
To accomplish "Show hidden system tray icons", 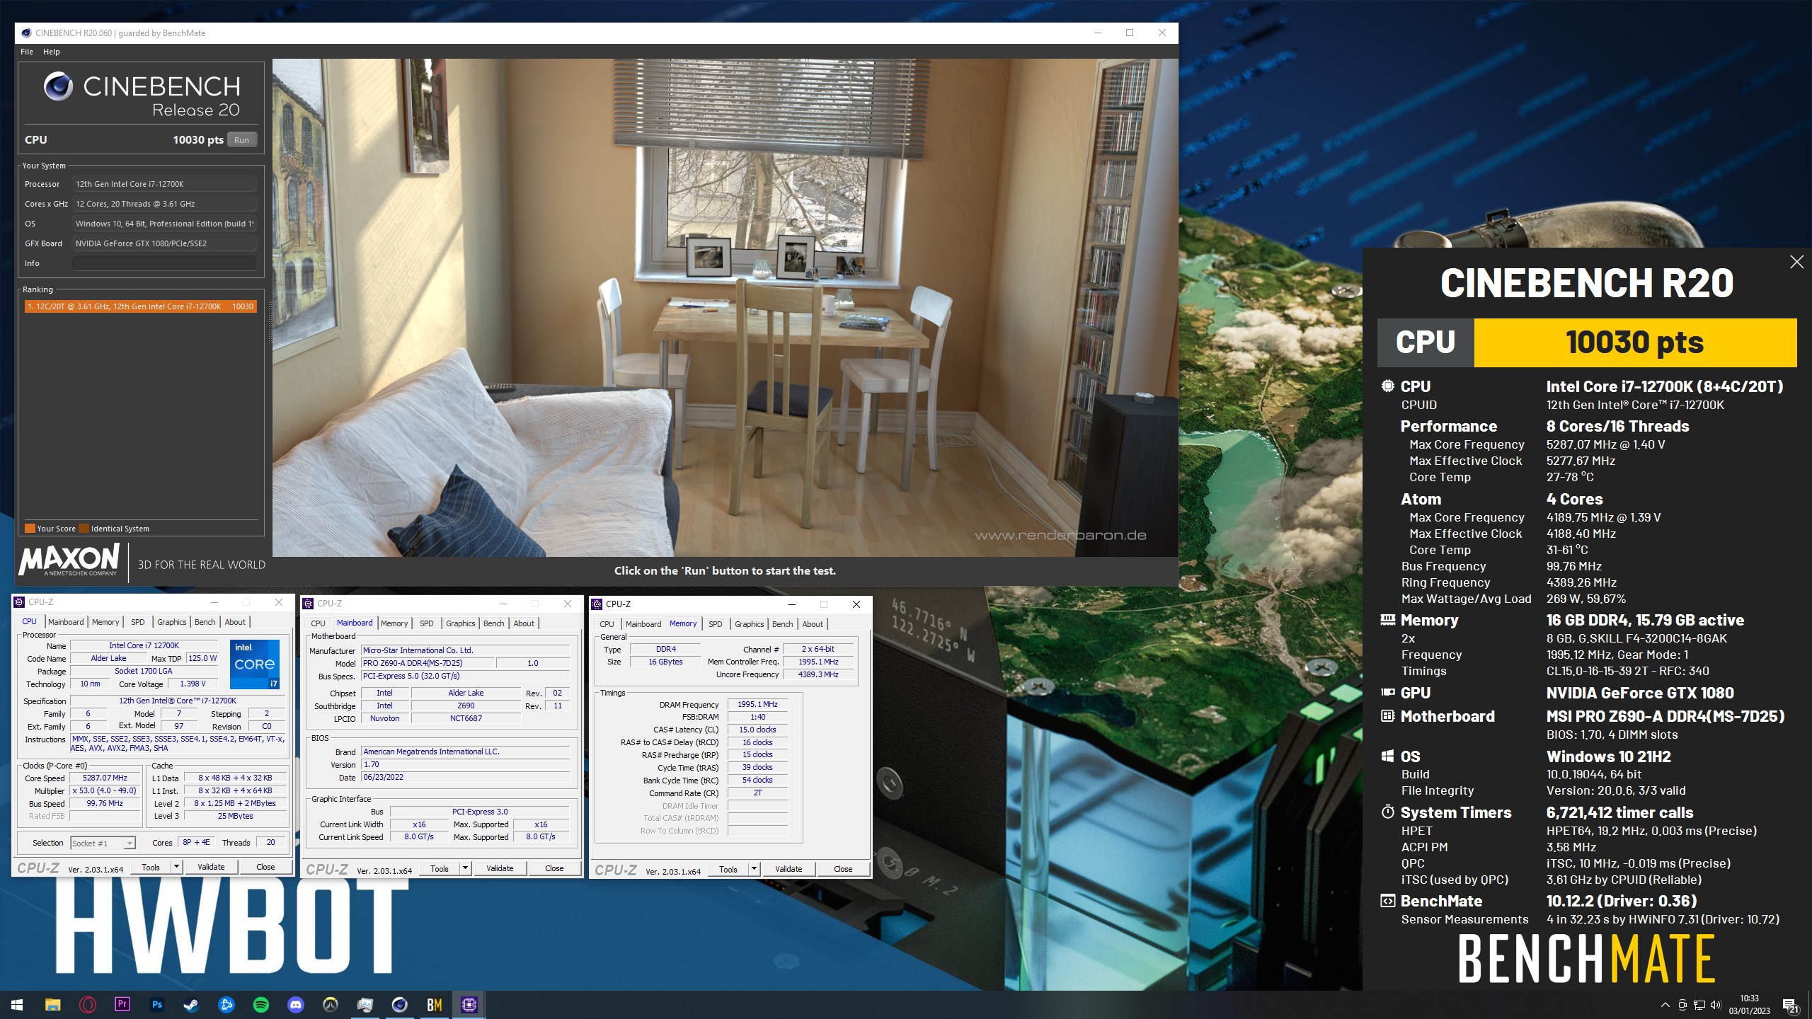I will 1665,1005.
